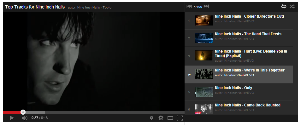The width and height of the screenshot is (301, 125).
Task: Toggle the shuffle playlist button
Action: 292,6
